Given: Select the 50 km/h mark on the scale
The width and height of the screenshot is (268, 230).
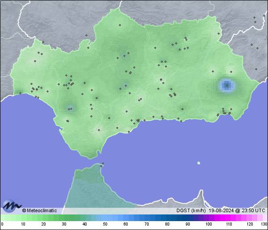Looking at the screenshot, I should pos(105,224).
